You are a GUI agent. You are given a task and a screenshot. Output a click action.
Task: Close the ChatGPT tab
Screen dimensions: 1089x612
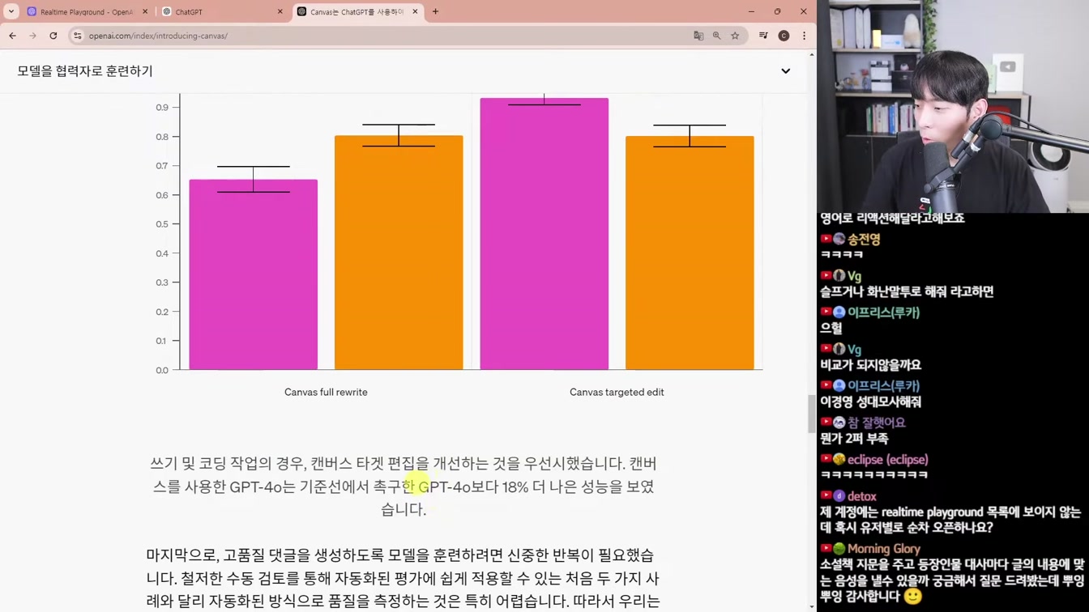click(x=280, y=12)
